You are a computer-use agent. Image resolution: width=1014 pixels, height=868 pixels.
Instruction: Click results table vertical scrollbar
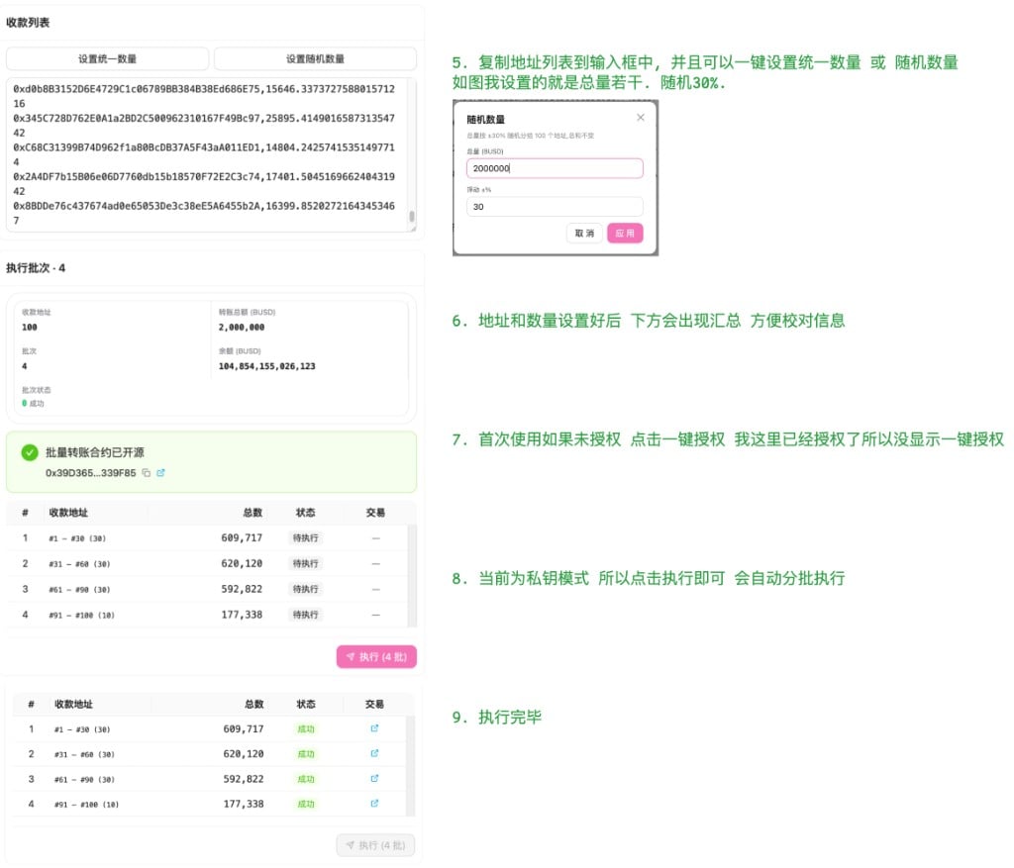point(410,766)
